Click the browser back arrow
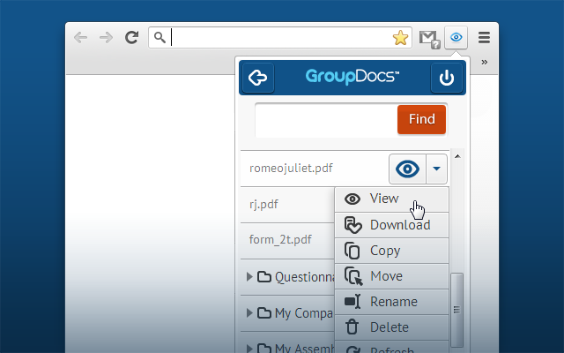 [x=80, y=37]
